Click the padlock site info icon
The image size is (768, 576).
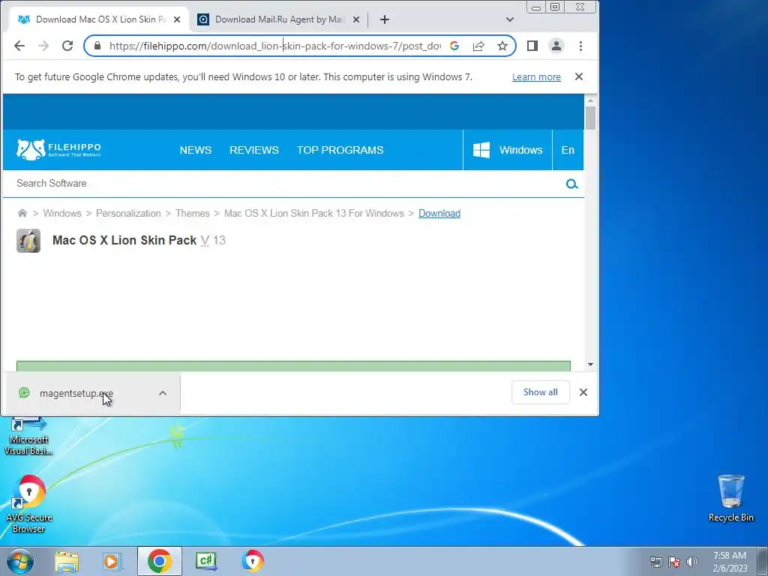(x=97, y=46)
